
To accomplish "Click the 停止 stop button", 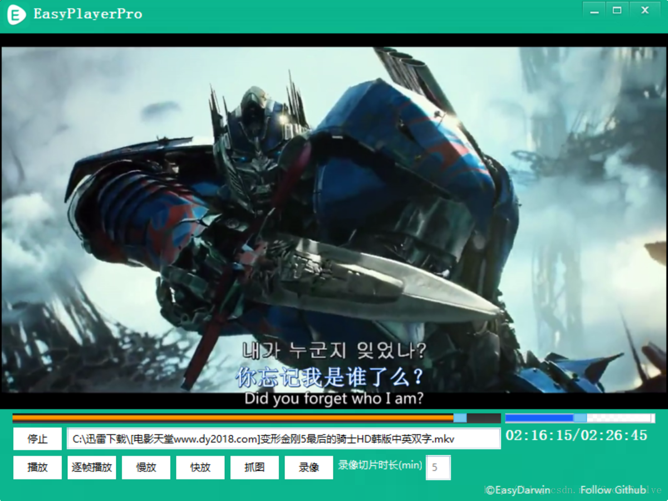I will click(37, 439).
